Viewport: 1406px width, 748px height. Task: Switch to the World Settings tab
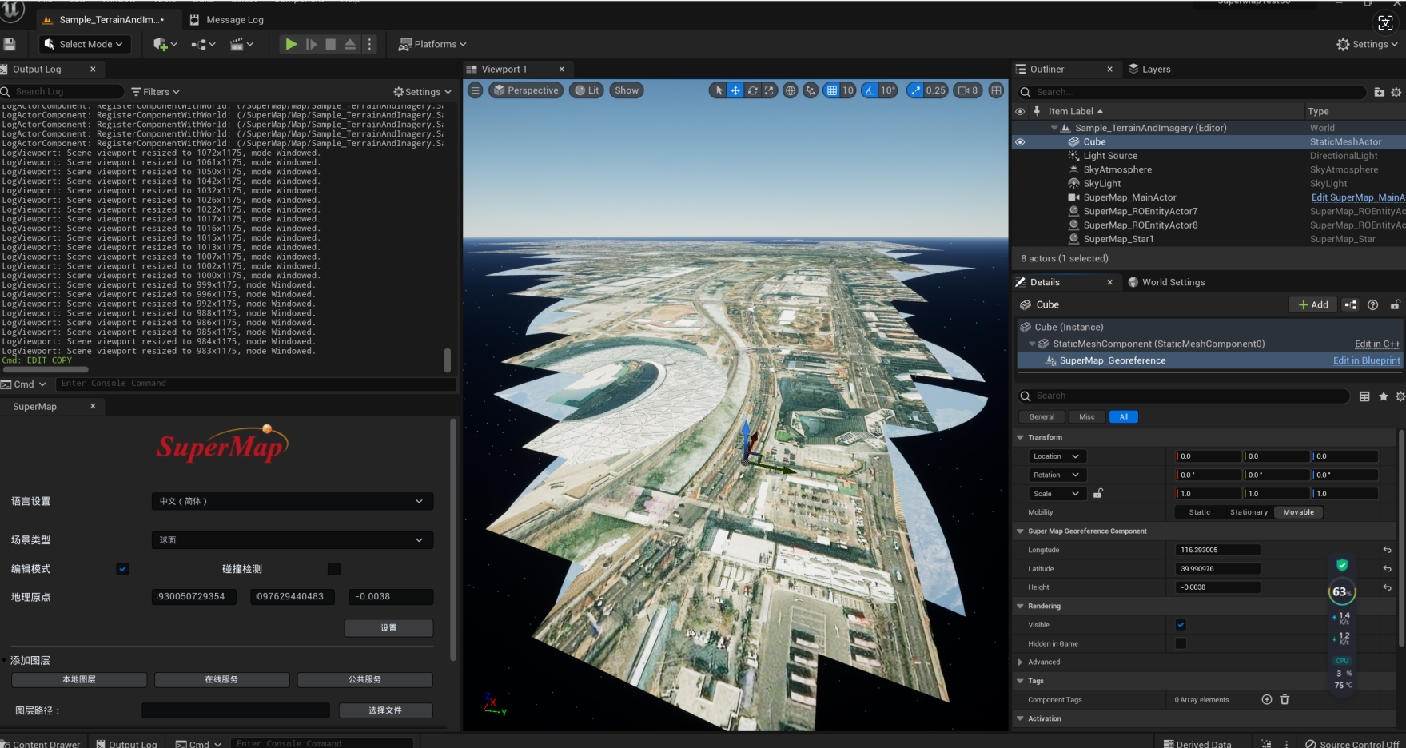coord(1166,282)
